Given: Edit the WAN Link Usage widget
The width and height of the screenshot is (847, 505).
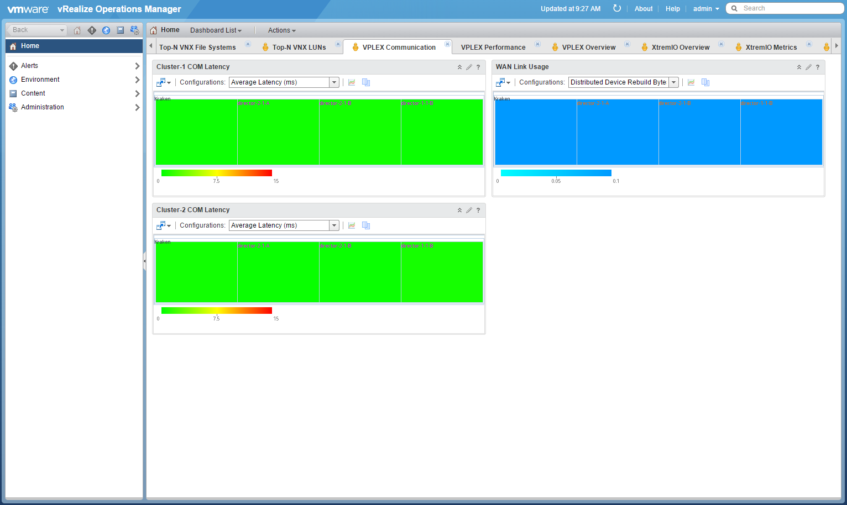Looking at the screenshot, I should (808, 67).
